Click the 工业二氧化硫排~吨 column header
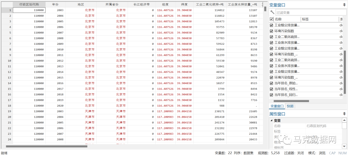This screenshot has width=348, height=155. pos(210,5)
